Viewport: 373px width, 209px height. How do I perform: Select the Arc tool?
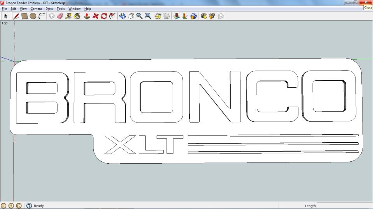(x=42, y=16)
